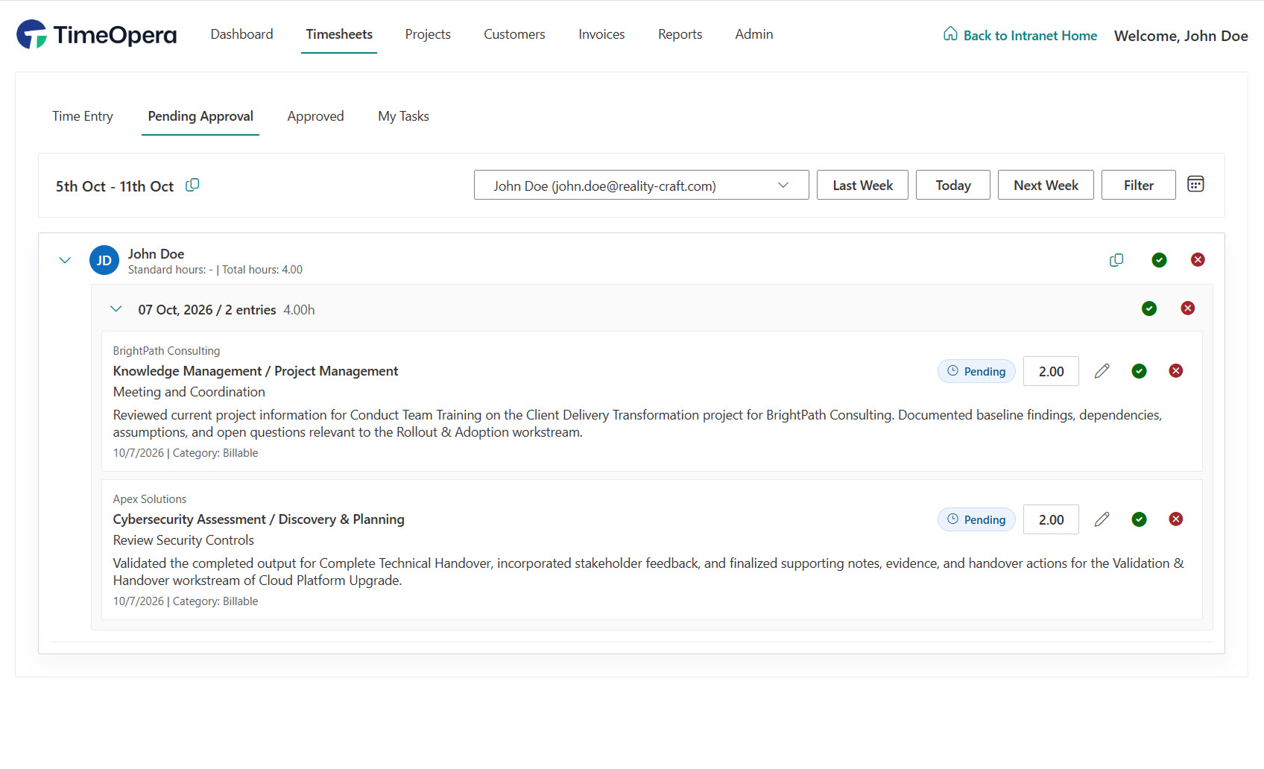Screen dimensions: 1264x769
Task: Click the Today button
Action: click(953, 185)
